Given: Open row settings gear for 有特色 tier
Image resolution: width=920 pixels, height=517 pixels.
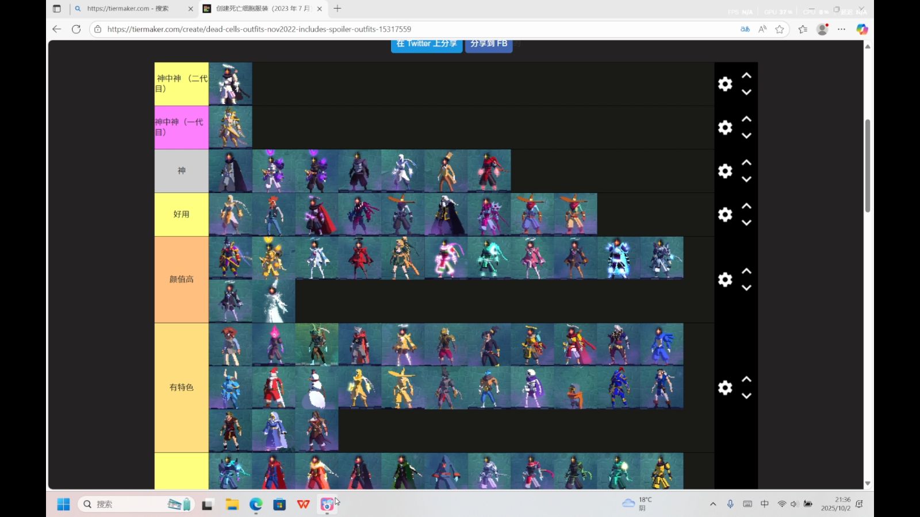Looking at the screenshot, I should coord(725,388).
